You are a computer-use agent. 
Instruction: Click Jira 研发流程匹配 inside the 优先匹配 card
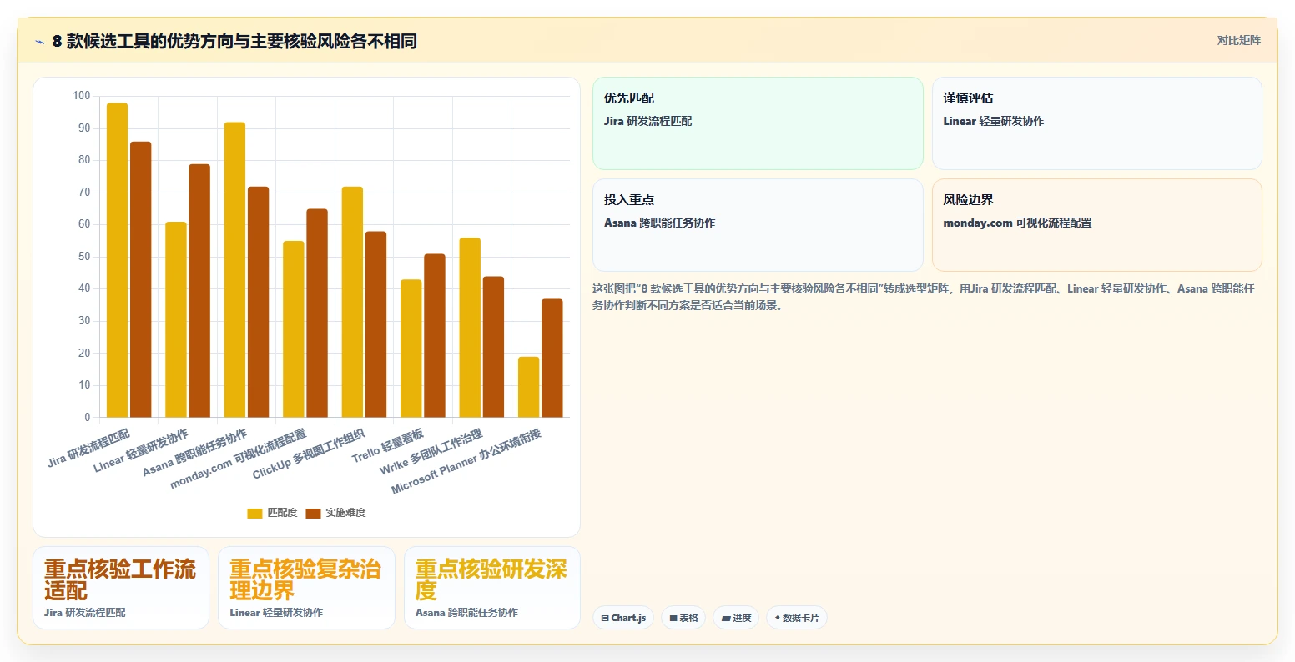(647, 121)
